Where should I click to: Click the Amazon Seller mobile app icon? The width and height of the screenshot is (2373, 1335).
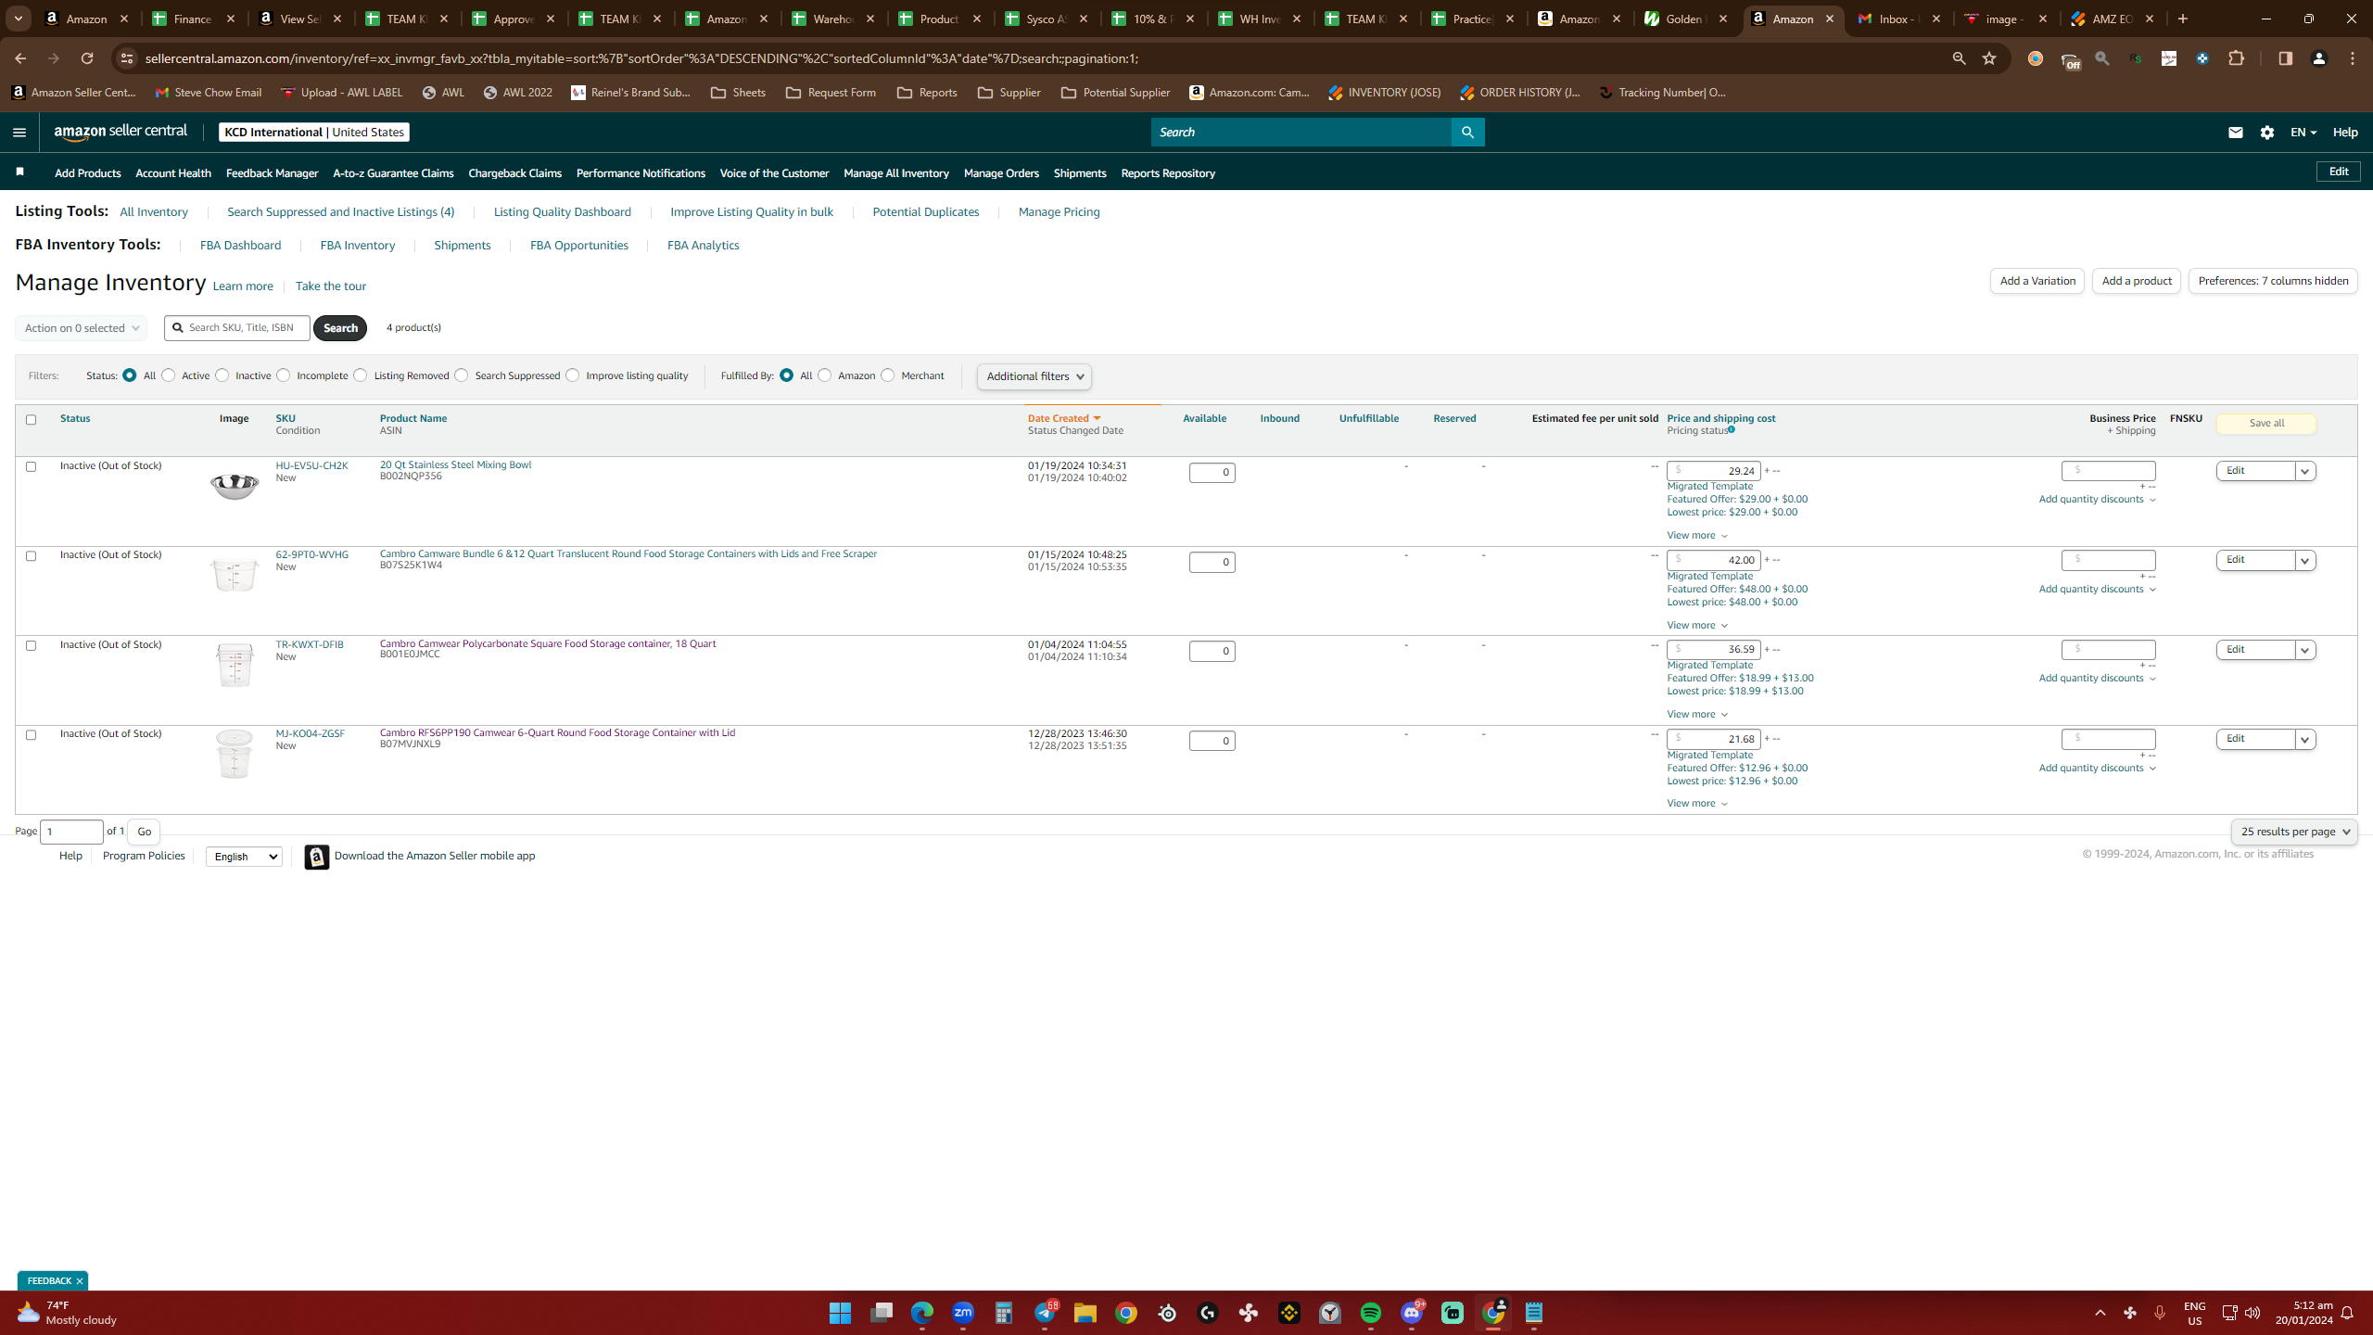point(317,857)
